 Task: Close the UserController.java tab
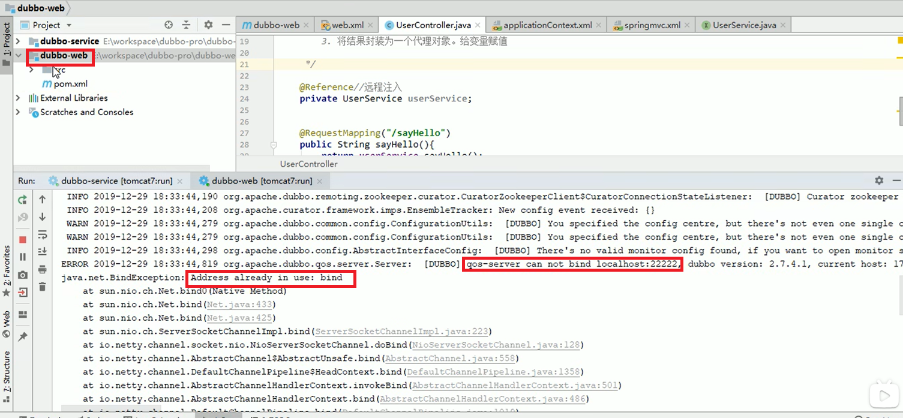[478, 25]
